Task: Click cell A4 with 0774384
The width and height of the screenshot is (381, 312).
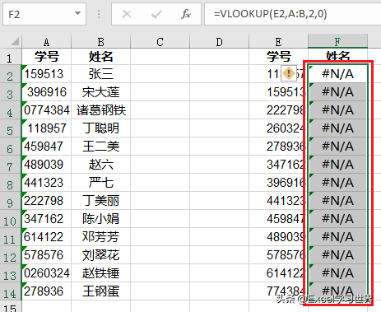Action: point(46,110)
